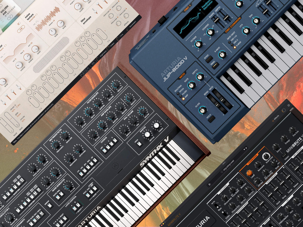This screenshot has height=227, width=303.
Task: Select AMP routing in the Mod section
Action: click(184, 99)
